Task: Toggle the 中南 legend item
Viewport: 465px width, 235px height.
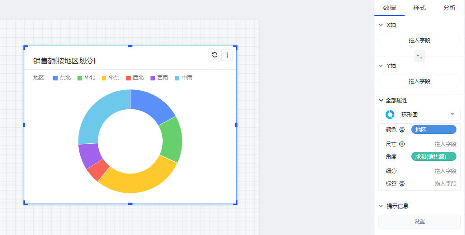Action: click(x=183, y=78)
